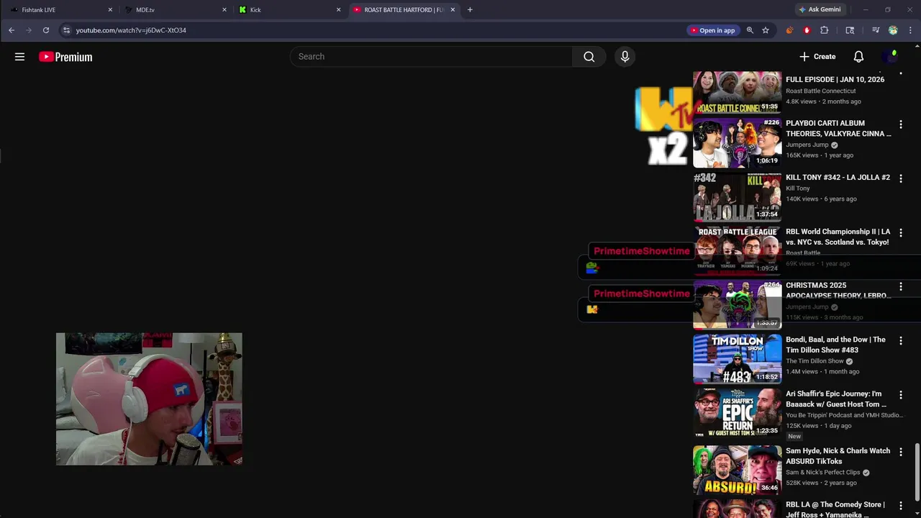Image resolution: width=921 pixels, height=518 pixels.
Task: Open the Chrome profile avatar
Action: coord(893,30)
